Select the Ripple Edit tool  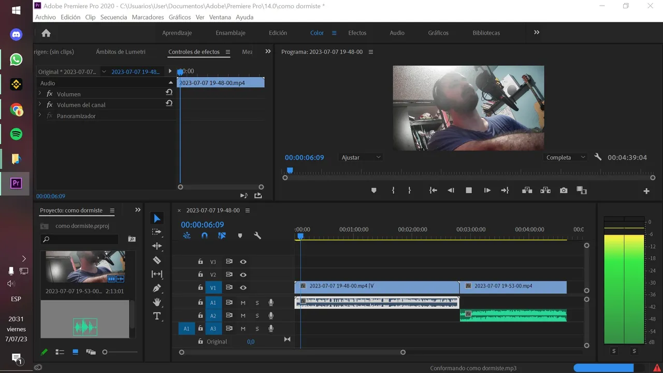point(157,246)
